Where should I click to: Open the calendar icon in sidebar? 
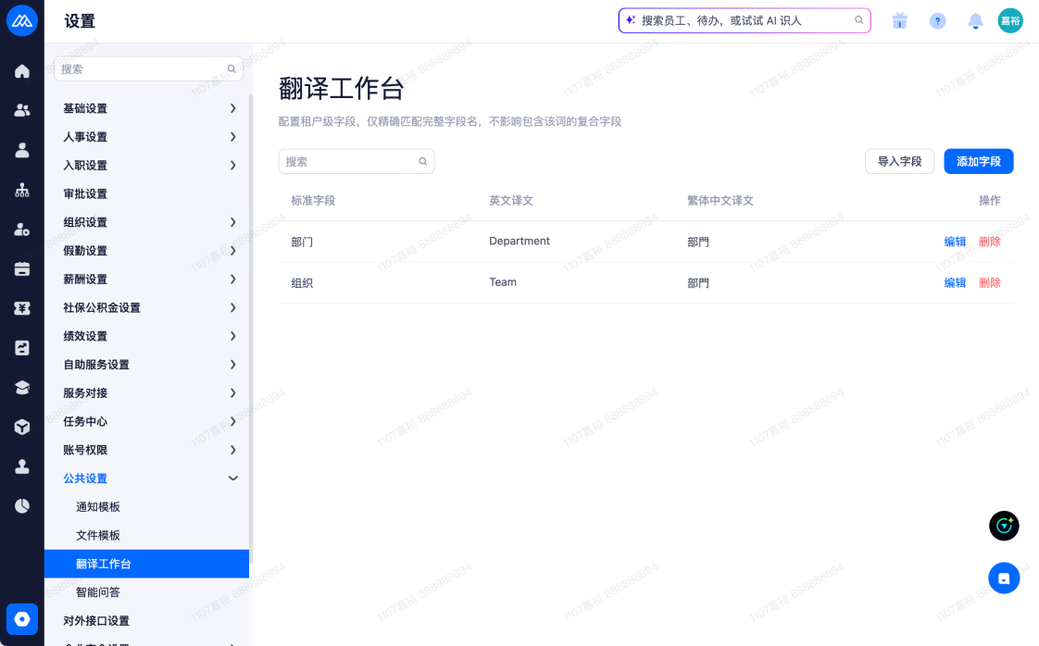(x=22, y=269)
